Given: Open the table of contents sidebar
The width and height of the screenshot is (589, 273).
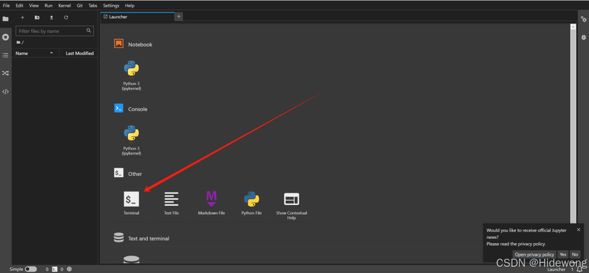Looking at the screenshot, I should (5, 55).
